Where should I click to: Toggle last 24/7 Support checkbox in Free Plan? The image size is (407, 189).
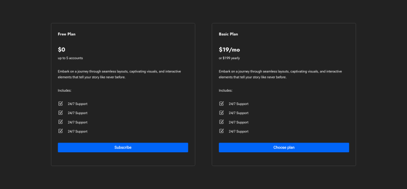pos(61,131)
